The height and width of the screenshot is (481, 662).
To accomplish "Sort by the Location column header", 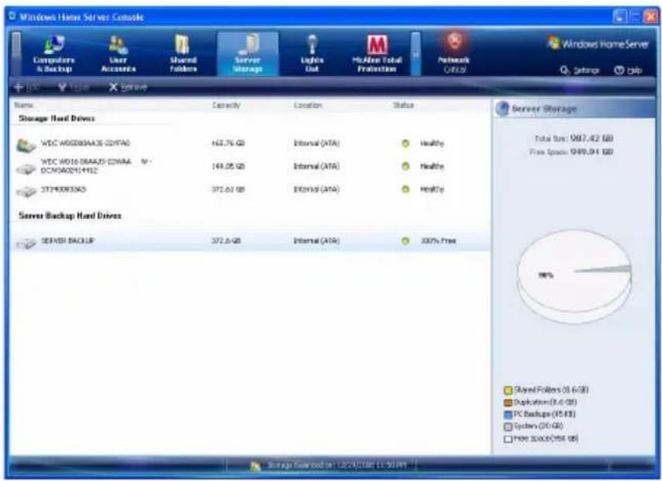I will [x=308, y=105].
